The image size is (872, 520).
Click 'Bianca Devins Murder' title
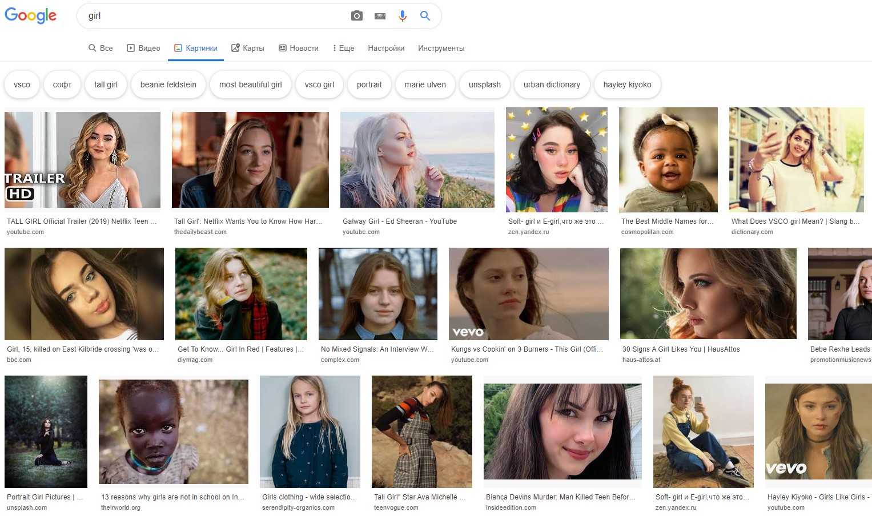(x=561, y=497)
